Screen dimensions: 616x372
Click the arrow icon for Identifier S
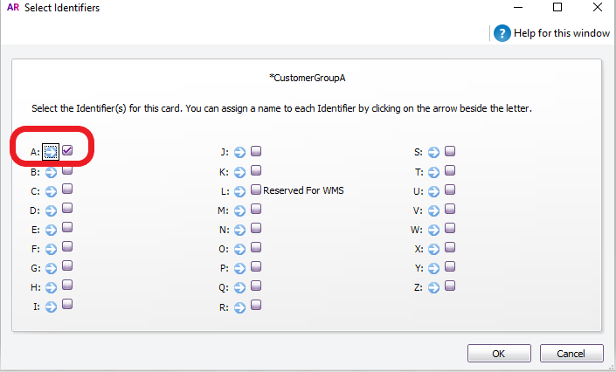coord(433,153)
